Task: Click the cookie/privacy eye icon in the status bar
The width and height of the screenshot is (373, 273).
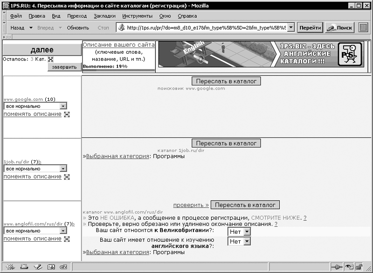Action: coord(349,267)
